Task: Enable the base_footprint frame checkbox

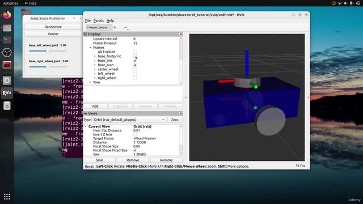Action: pos(135,56)
